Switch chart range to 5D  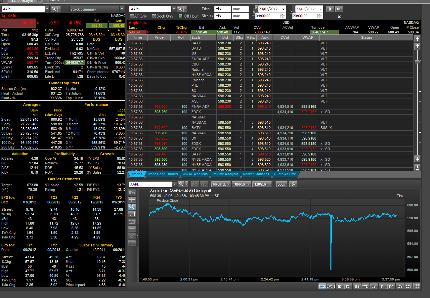(348, 287)
